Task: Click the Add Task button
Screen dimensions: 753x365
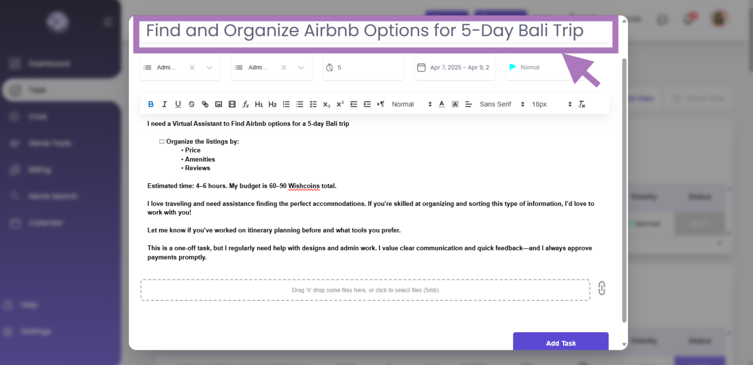Action: [x=561, y=343]
